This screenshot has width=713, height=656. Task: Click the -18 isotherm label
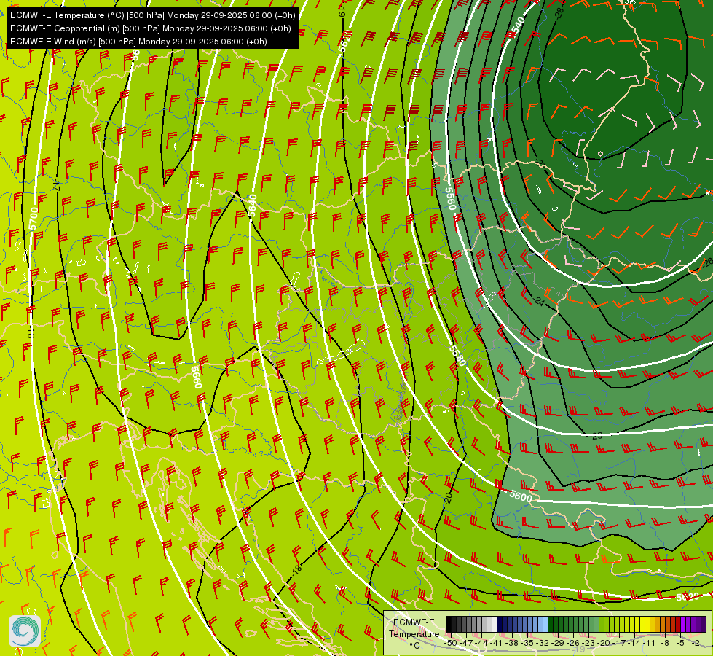296,569
